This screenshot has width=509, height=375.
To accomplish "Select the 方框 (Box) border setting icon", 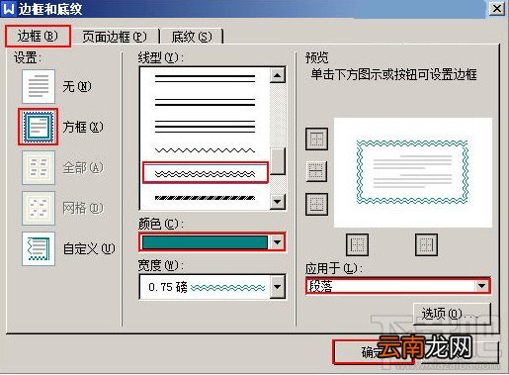I will pyautogui.click(x=39, y=127).
